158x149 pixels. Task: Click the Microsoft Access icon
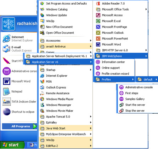pyautogui.click(x=98, y=15)
